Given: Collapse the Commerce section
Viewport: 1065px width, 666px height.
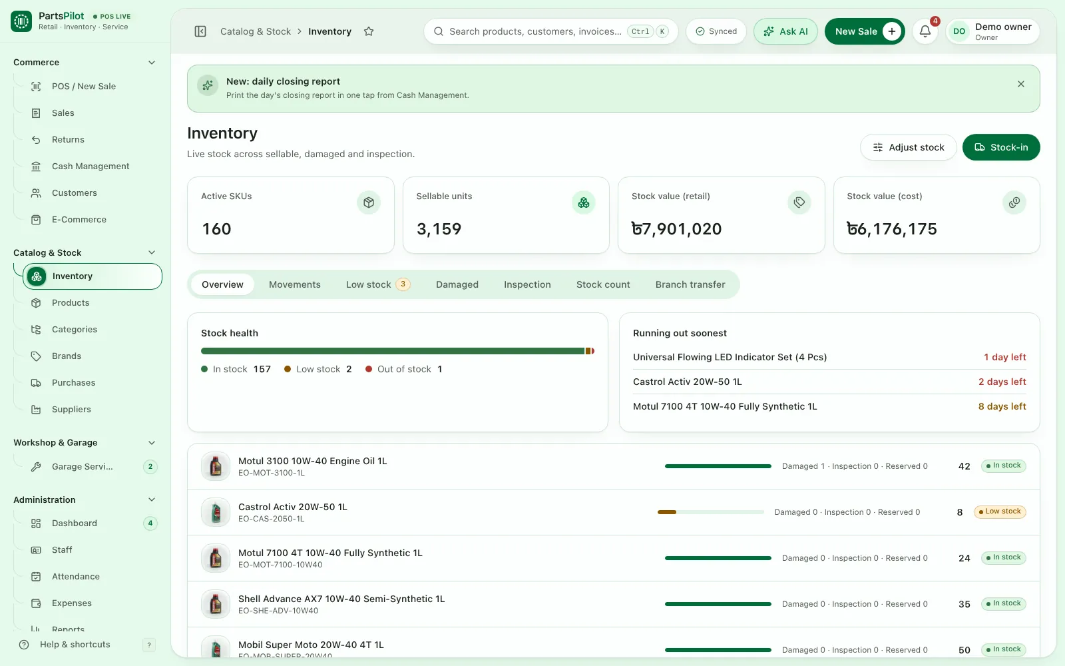Looking at the screenshot, I should pyautogui.click(x=152, y=63).
